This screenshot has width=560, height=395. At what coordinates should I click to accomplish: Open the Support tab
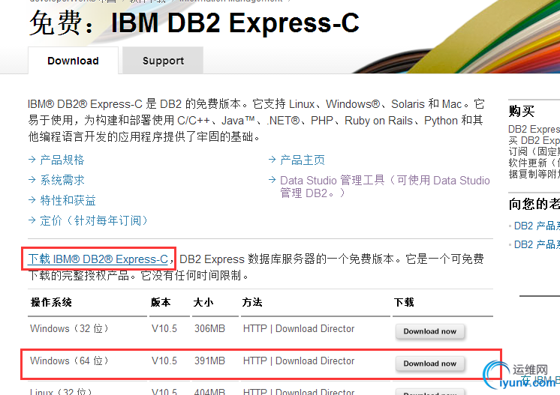click(163, 61)
